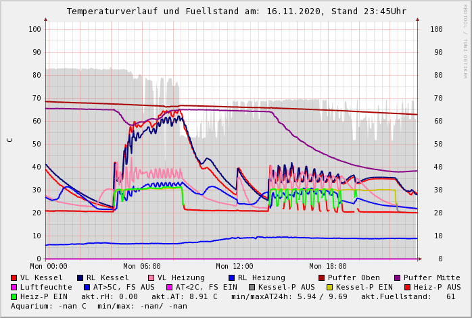Viewport: 472px width, 318px height.
Task: Click the Mon 00:00 time axis label
Action: 49,266
